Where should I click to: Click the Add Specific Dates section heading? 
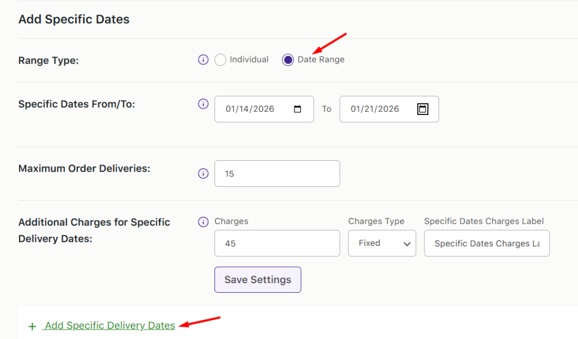[x=73, y=19]
